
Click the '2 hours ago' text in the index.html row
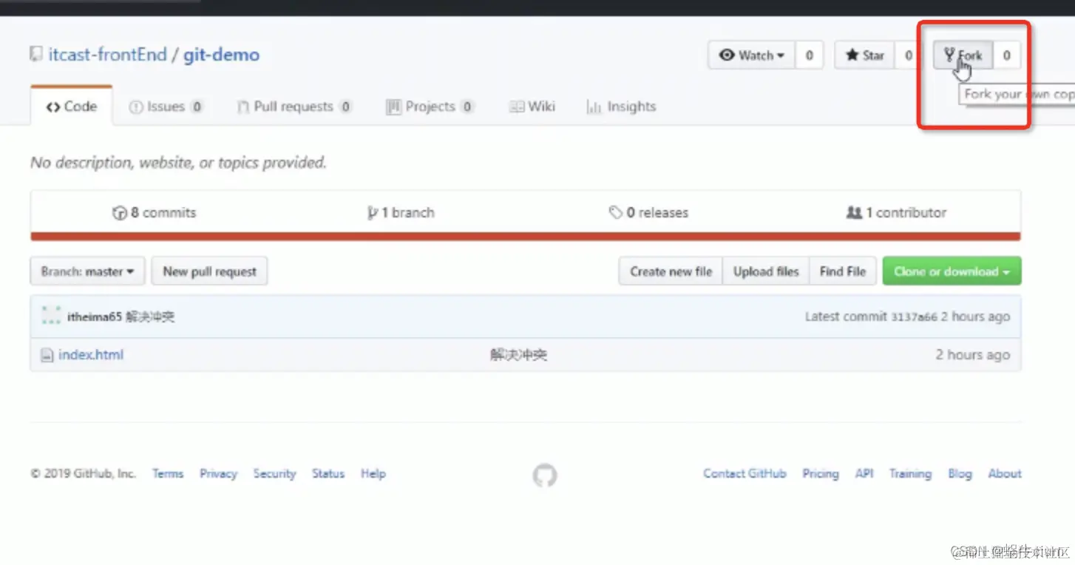click(x=972, y=355)
